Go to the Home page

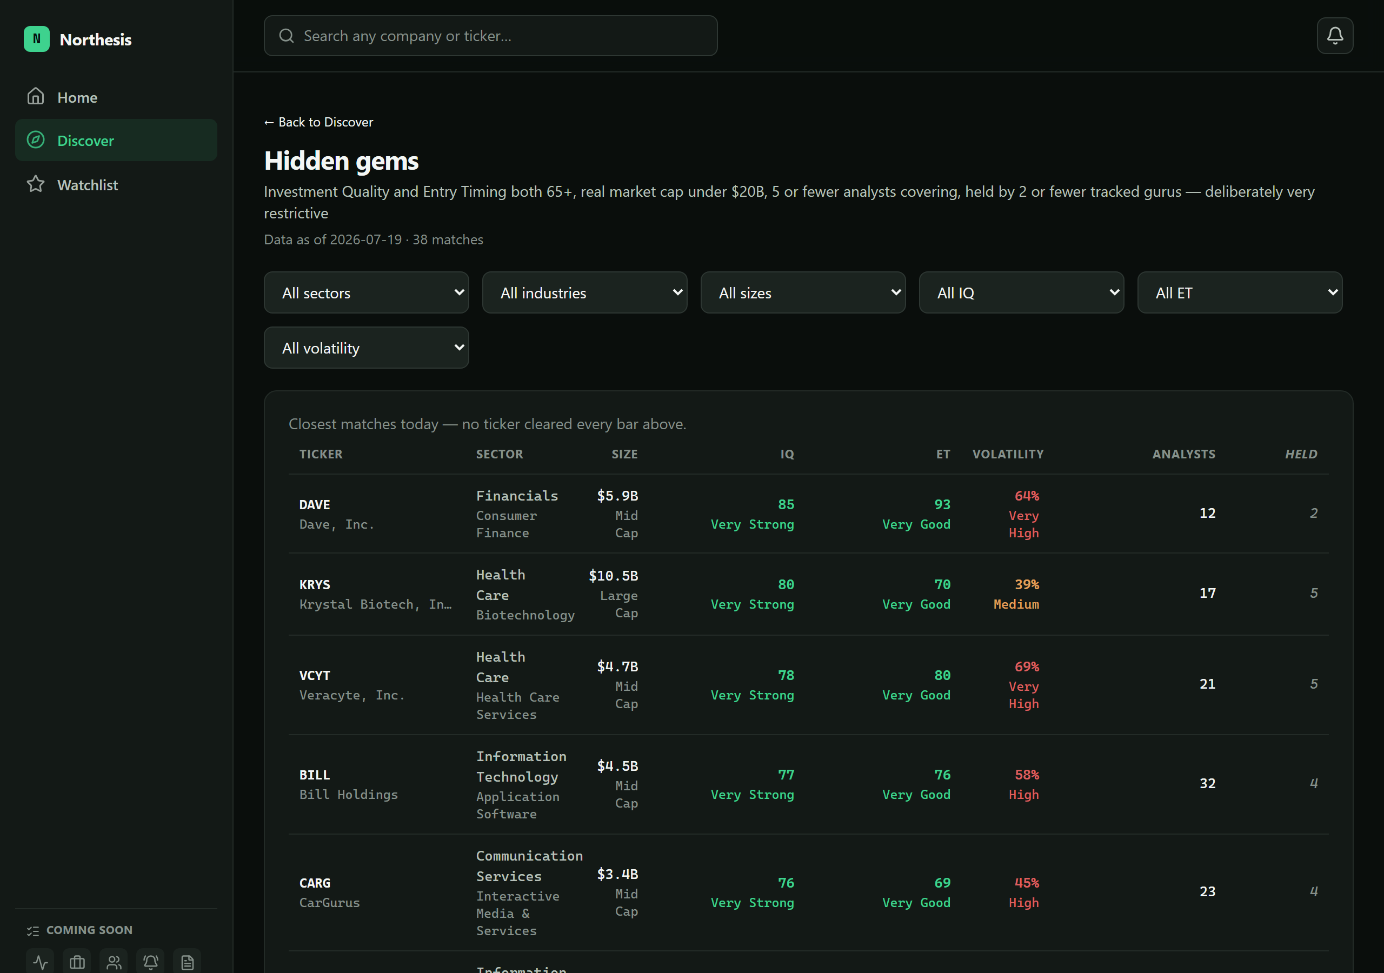[x=116, y=97]
